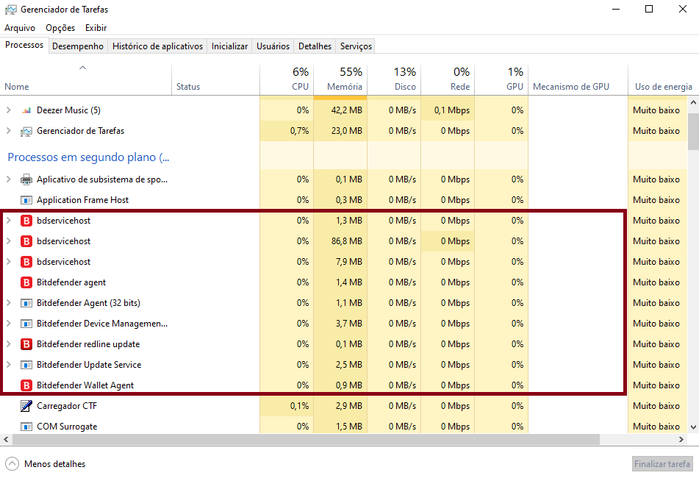This screenshot has width=699, height=481.
Task: Expand the bdservicehost using 7,9 MB
Action: pos(9,262)
